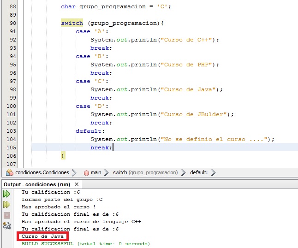The image size is (298, 248).
Task: Click the red main method icon
Action: (86, 173)
